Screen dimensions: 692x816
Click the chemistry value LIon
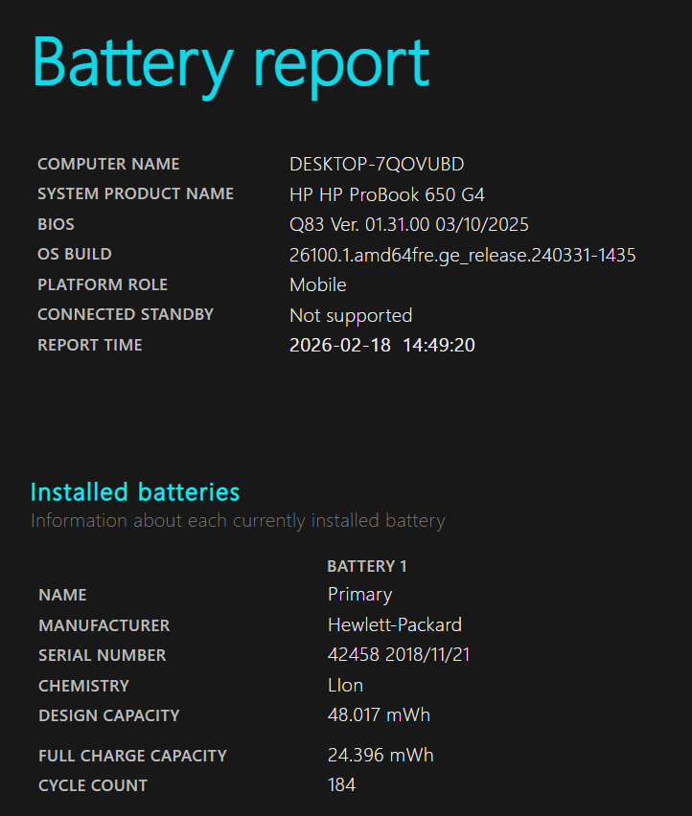345,686
